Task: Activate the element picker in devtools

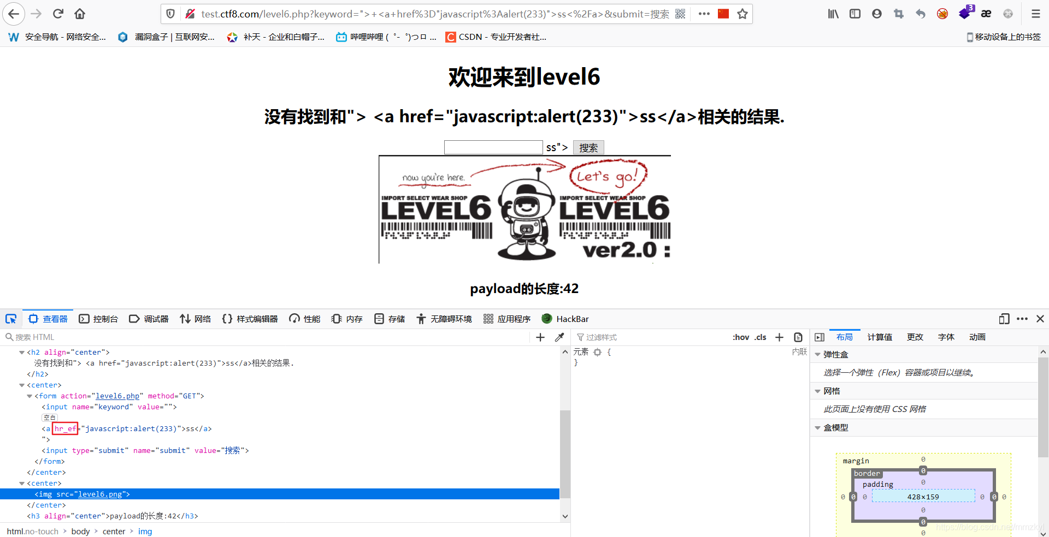Action: 11,319
